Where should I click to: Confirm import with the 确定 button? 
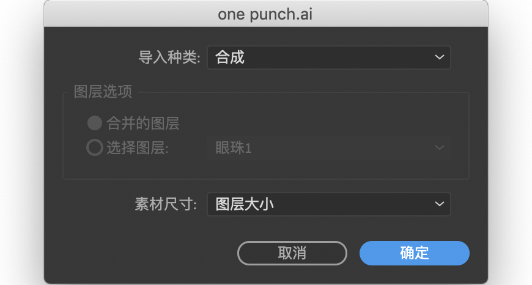coord(414,253)
